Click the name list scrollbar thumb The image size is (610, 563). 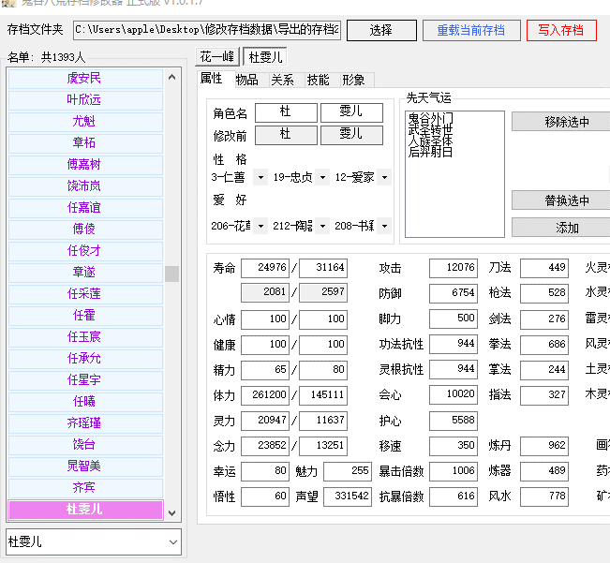172,274
